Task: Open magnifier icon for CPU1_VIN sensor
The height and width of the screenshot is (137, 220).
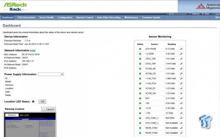Action: tap(181, 59)
